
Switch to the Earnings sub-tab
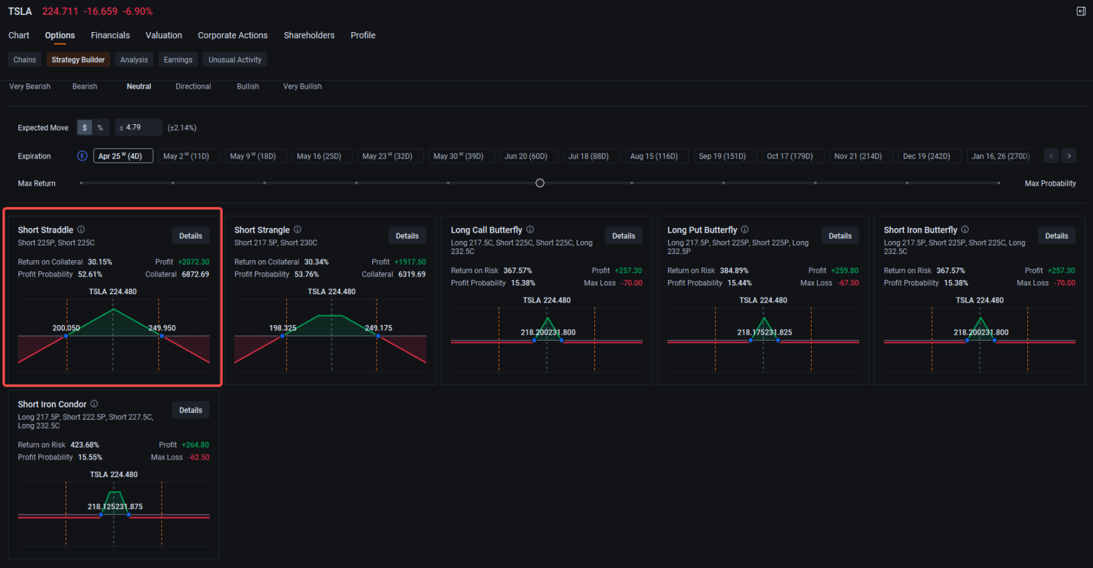[178, 60]
